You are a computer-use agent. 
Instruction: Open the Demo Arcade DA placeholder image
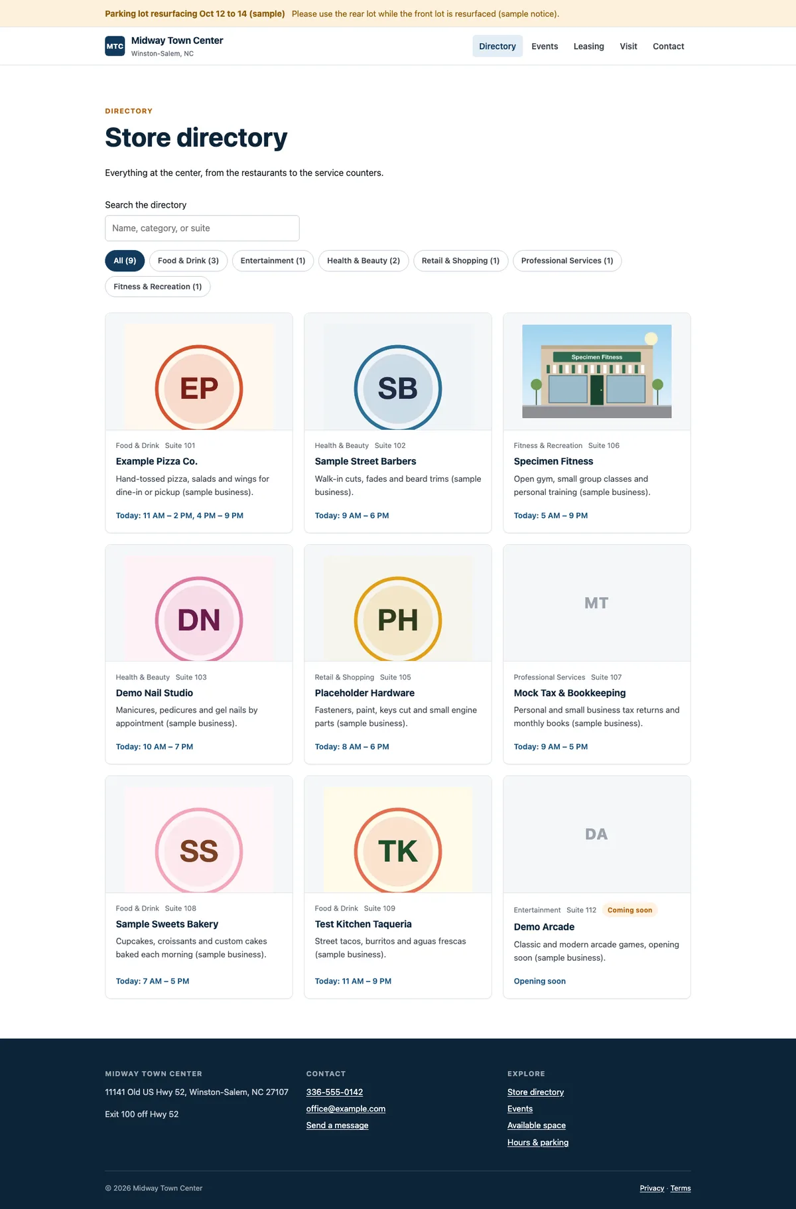[x=597, y=835]
